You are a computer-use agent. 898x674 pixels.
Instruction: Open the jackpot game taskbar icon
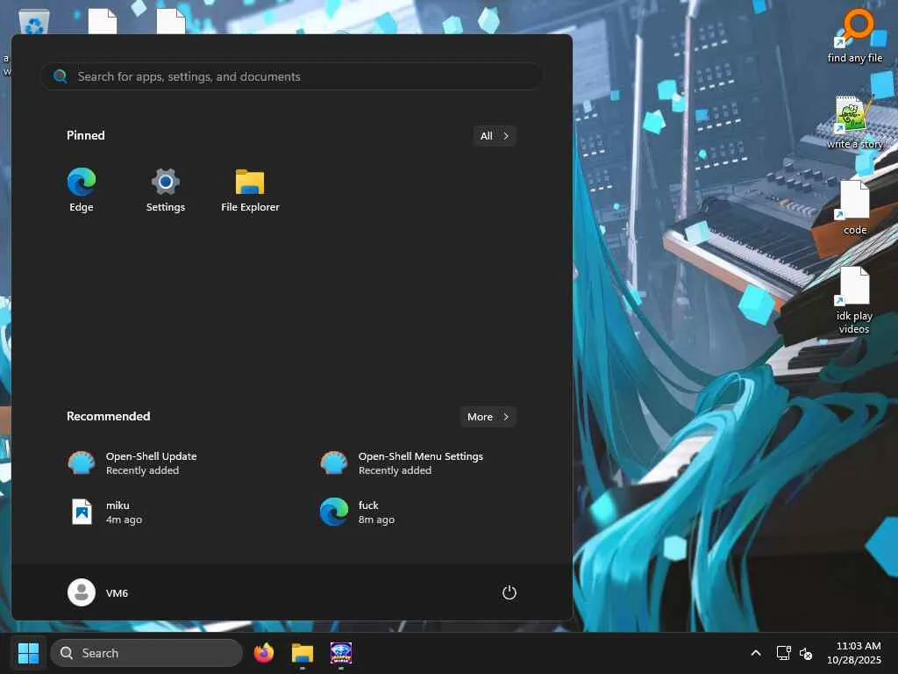click(341, 653)
